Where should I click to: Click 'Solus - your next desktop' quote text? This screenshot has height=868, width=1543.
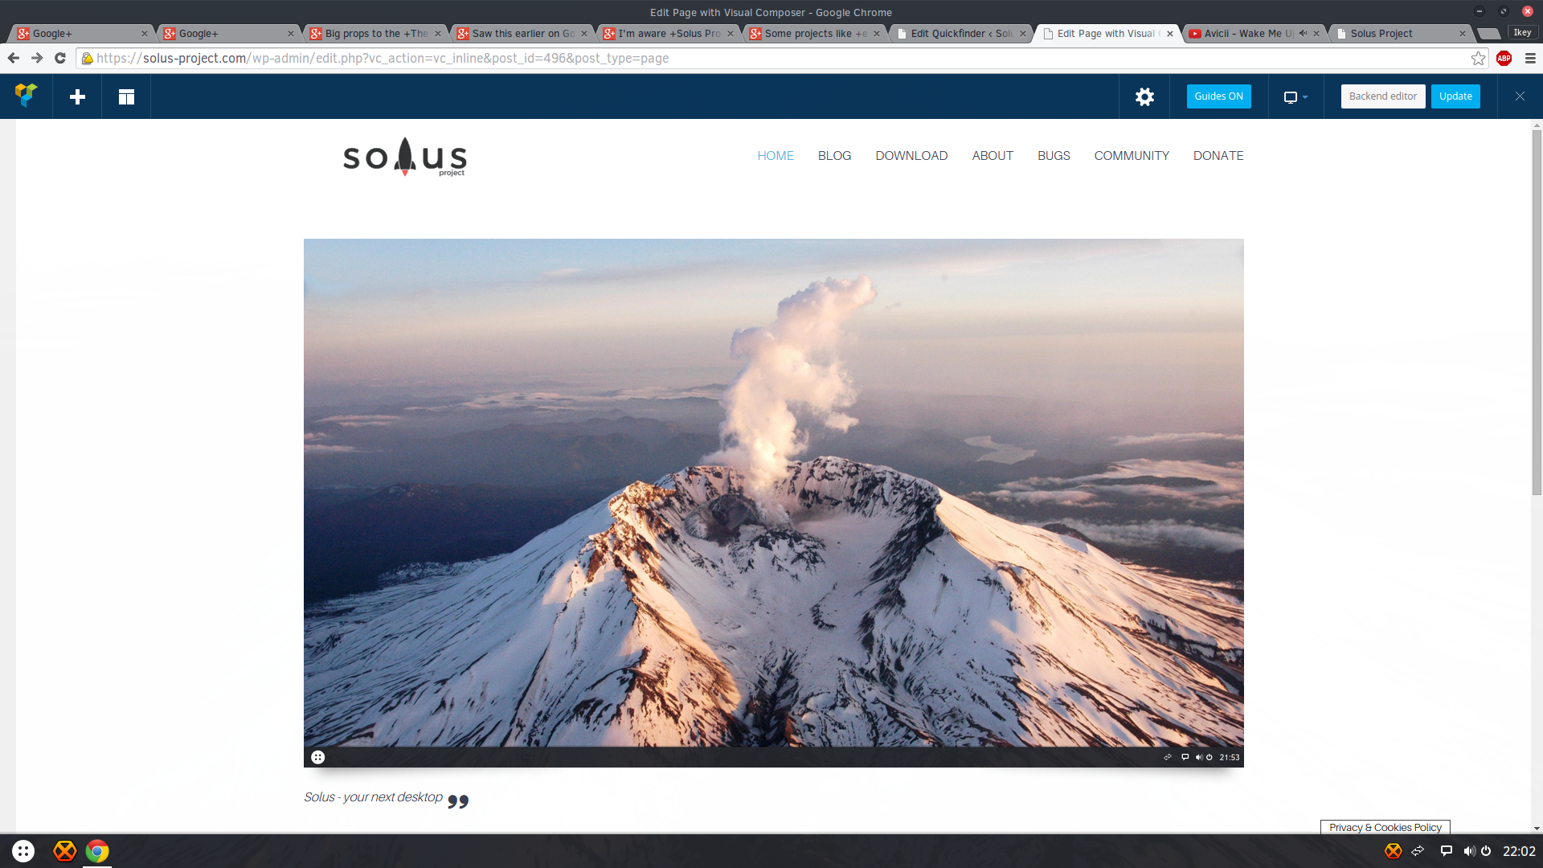tap(373, 797)
